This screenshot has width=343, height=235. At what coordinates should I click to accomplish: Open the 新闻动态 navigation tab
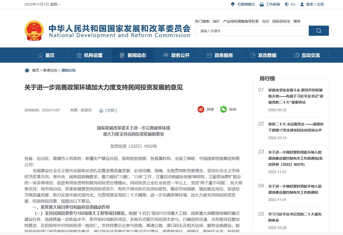click(133, 55)
